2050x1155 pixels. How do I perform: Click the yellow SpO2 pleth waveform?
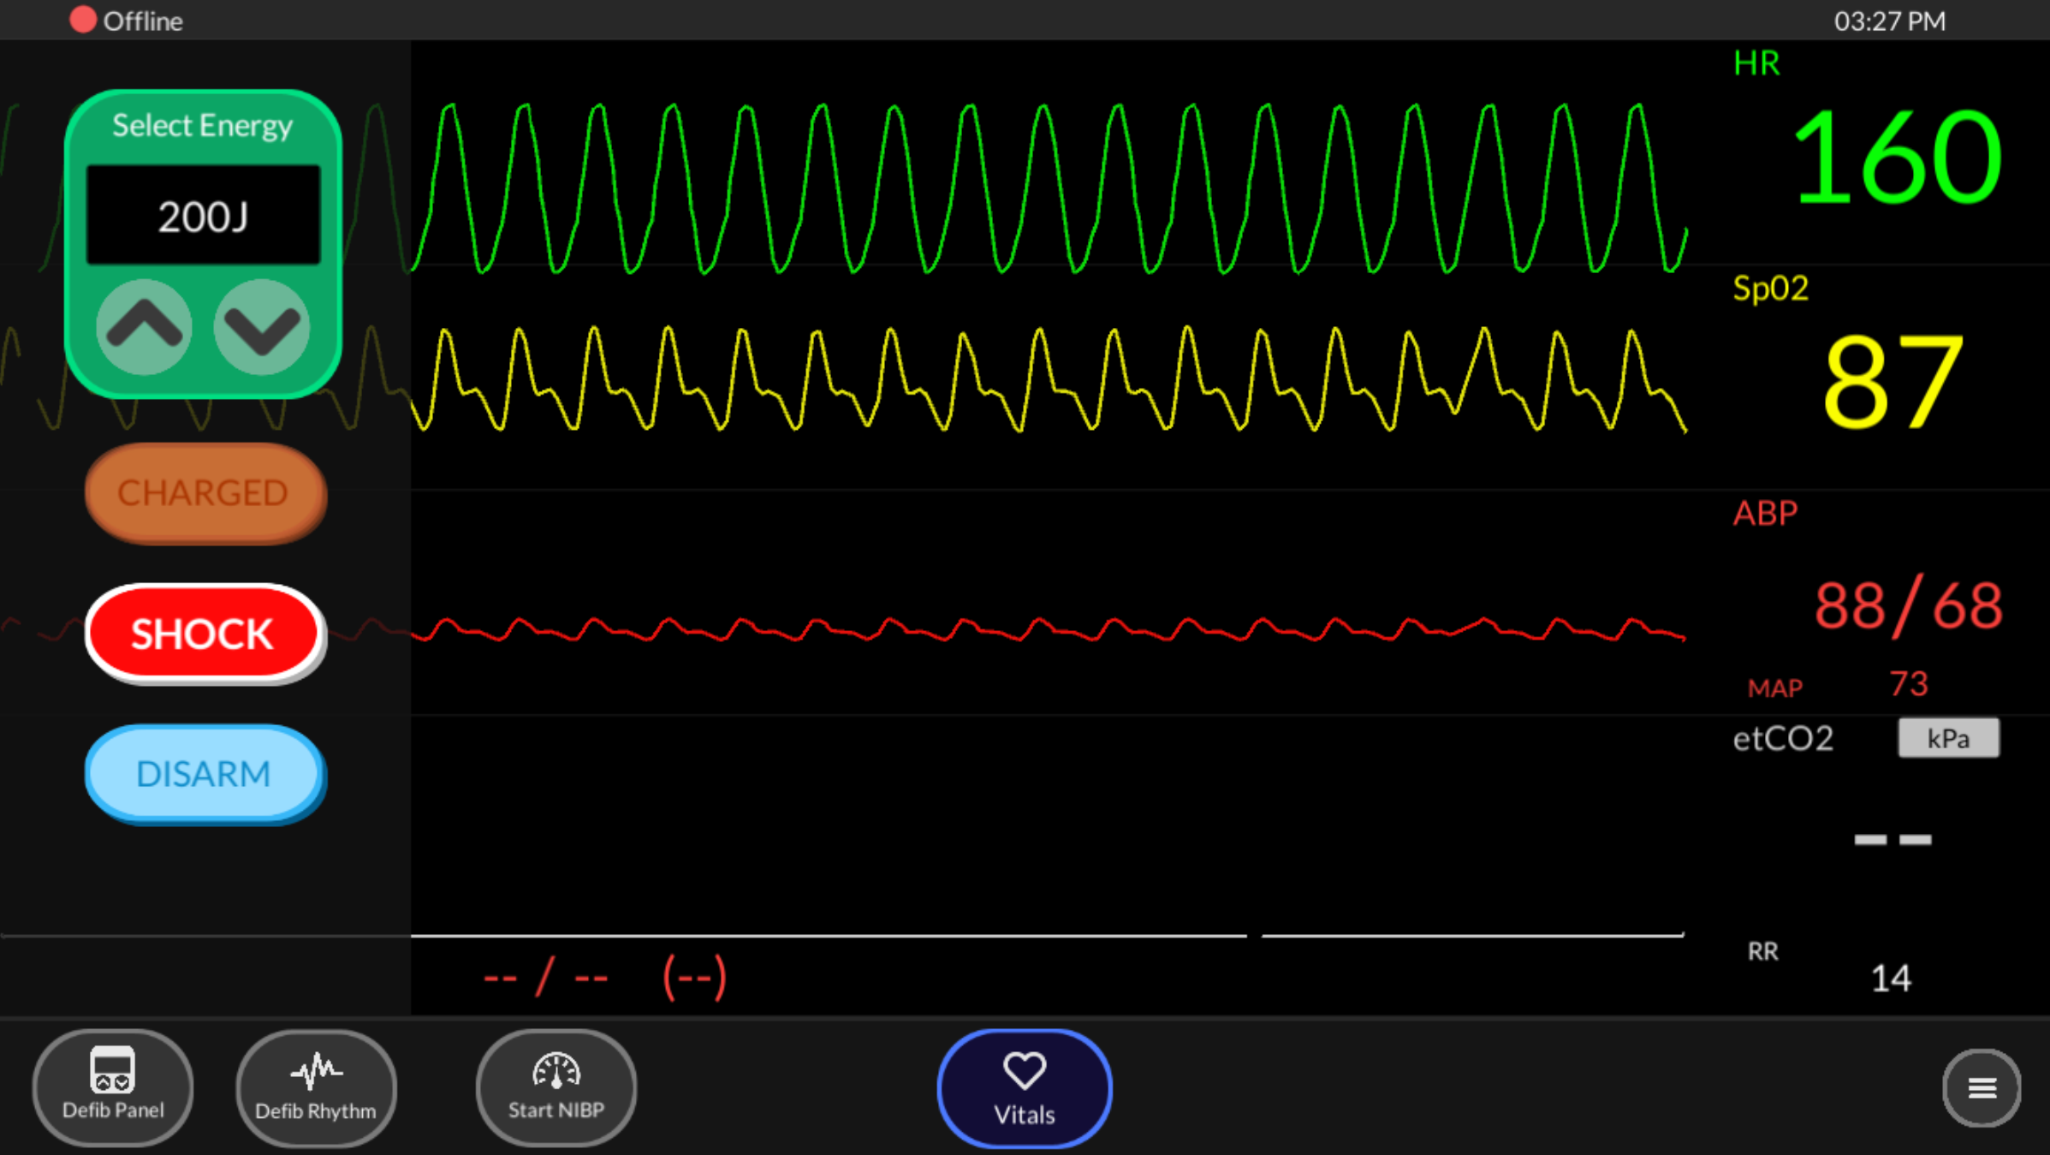pyautogui.click(x=1049, y=379)
